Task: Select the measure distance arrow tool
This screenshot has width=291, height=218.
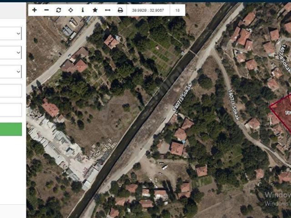Action: (x=107, y=10)
